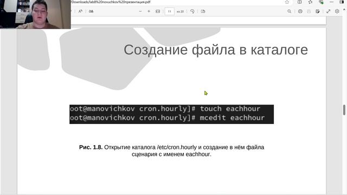Open browser essentials icon

[x=321, y=2]
